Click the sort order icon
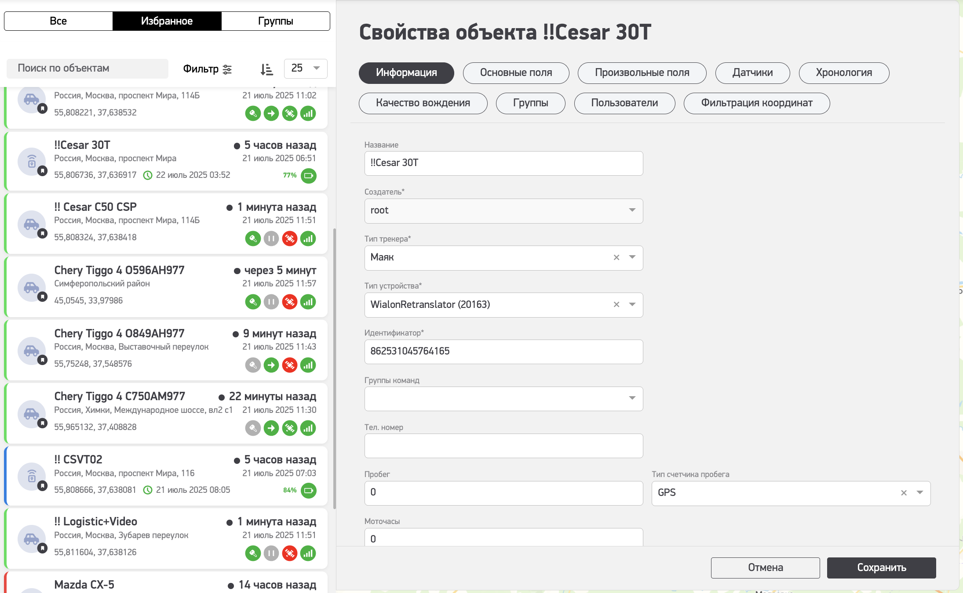This screenshot has height=593, width=963. tap(266, 69)
